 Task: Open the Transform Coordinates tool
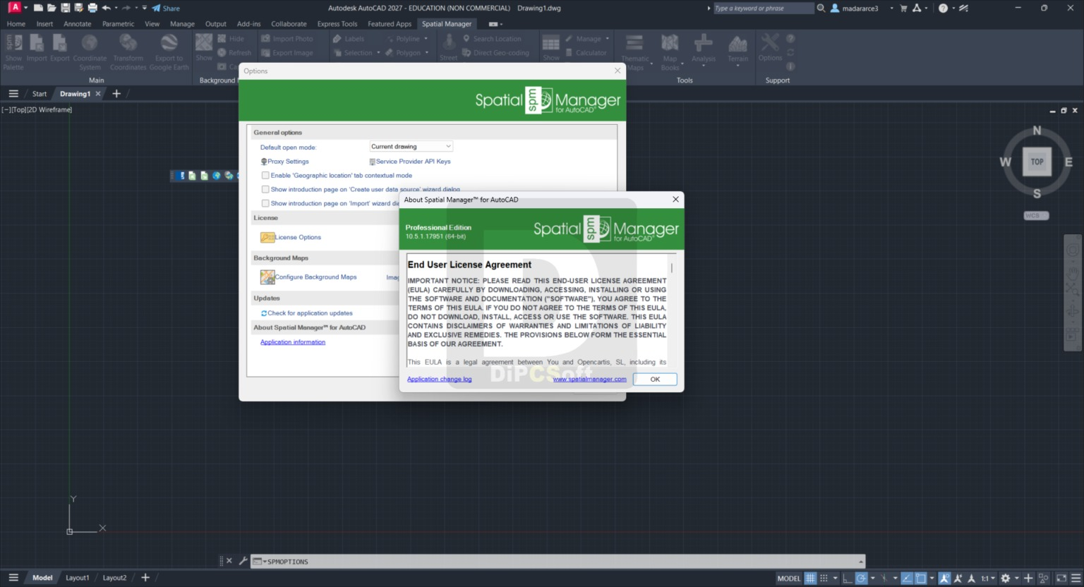[128, 49]
